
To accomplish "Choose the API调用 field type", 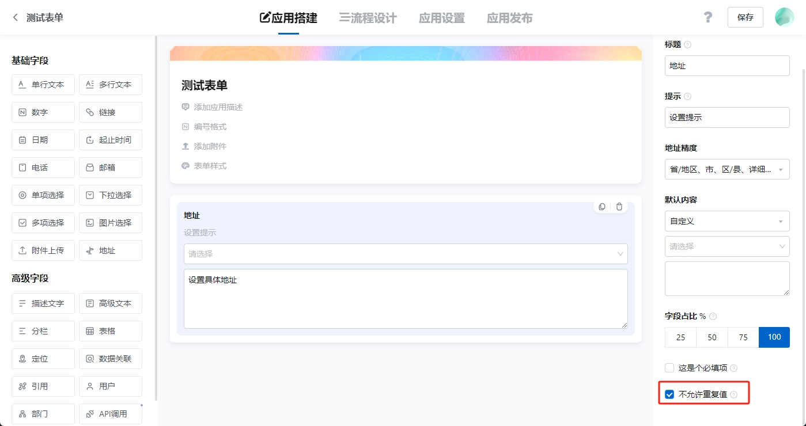I will coord(110,413).
